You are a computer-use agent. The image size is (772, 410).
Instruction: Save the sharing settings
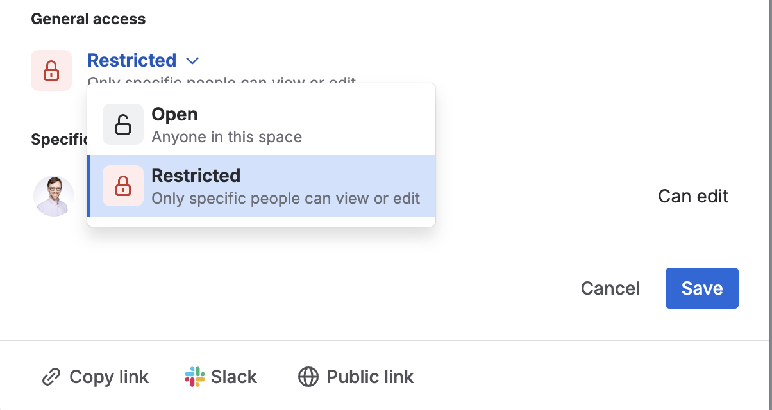(x=701, y=288)
